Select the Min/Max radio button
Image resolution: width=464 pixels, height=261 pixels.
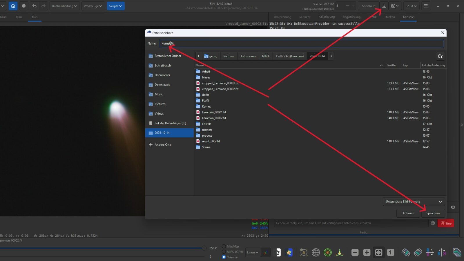[224, 246]
